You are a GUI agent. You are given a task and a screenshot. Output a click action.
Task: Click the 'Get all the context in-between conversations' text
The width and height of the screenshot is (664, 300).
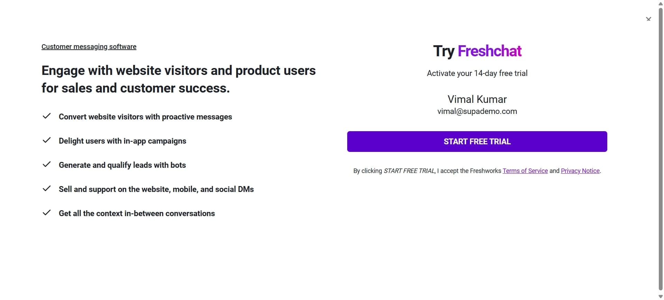tap(137, 213)
